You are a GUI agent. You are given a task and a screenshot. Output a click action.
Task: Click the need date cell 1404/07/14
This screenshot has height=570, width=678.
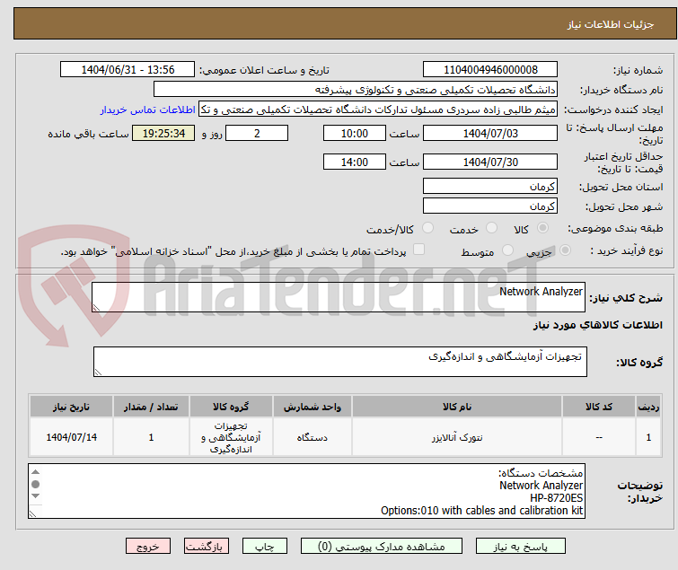tap(71, 437)
